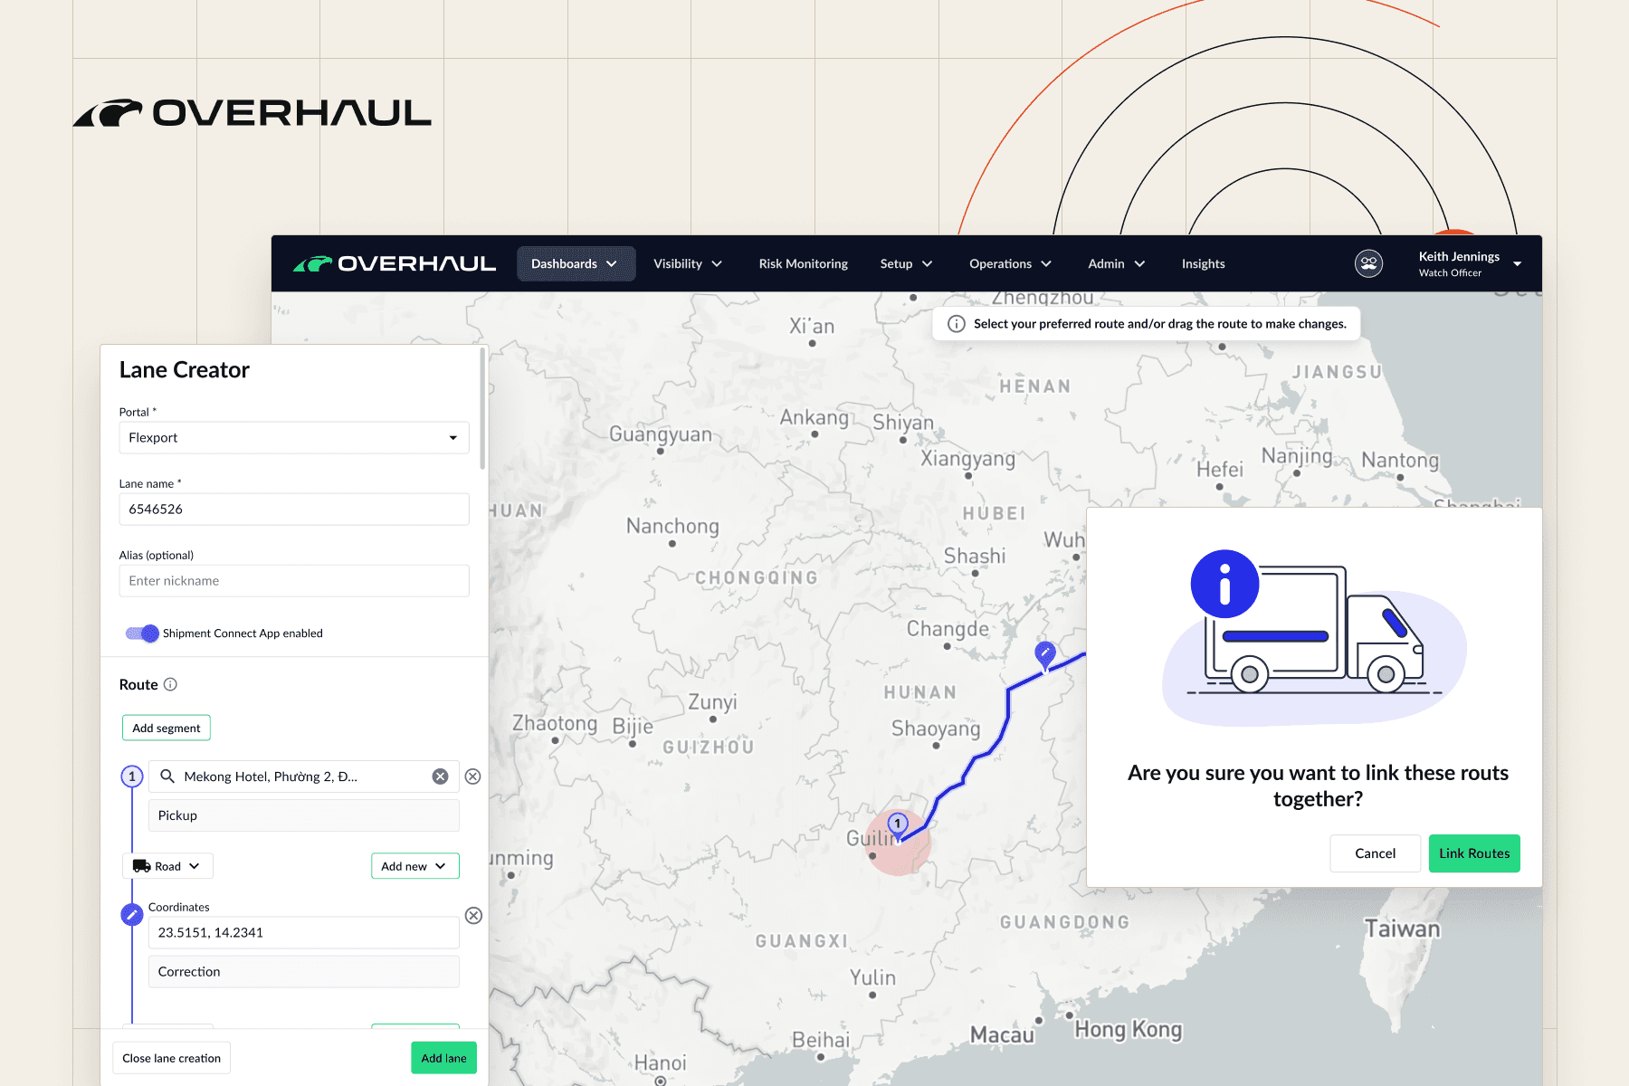Click the Add lane button

tap(443, 1058)
